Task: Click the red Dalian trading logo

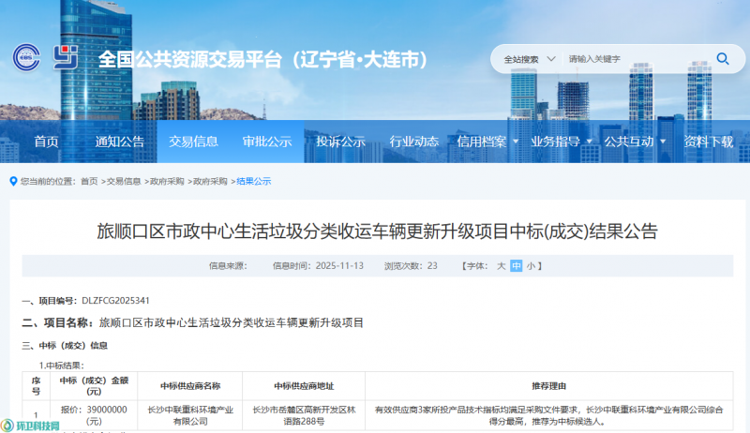Action: pyautogui.click(x=67, y=58)
